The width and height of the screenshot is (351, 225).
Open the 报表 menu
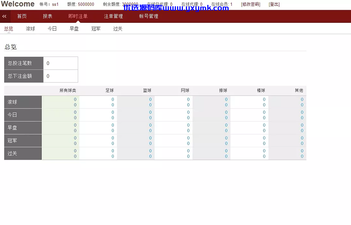[47, 16]
